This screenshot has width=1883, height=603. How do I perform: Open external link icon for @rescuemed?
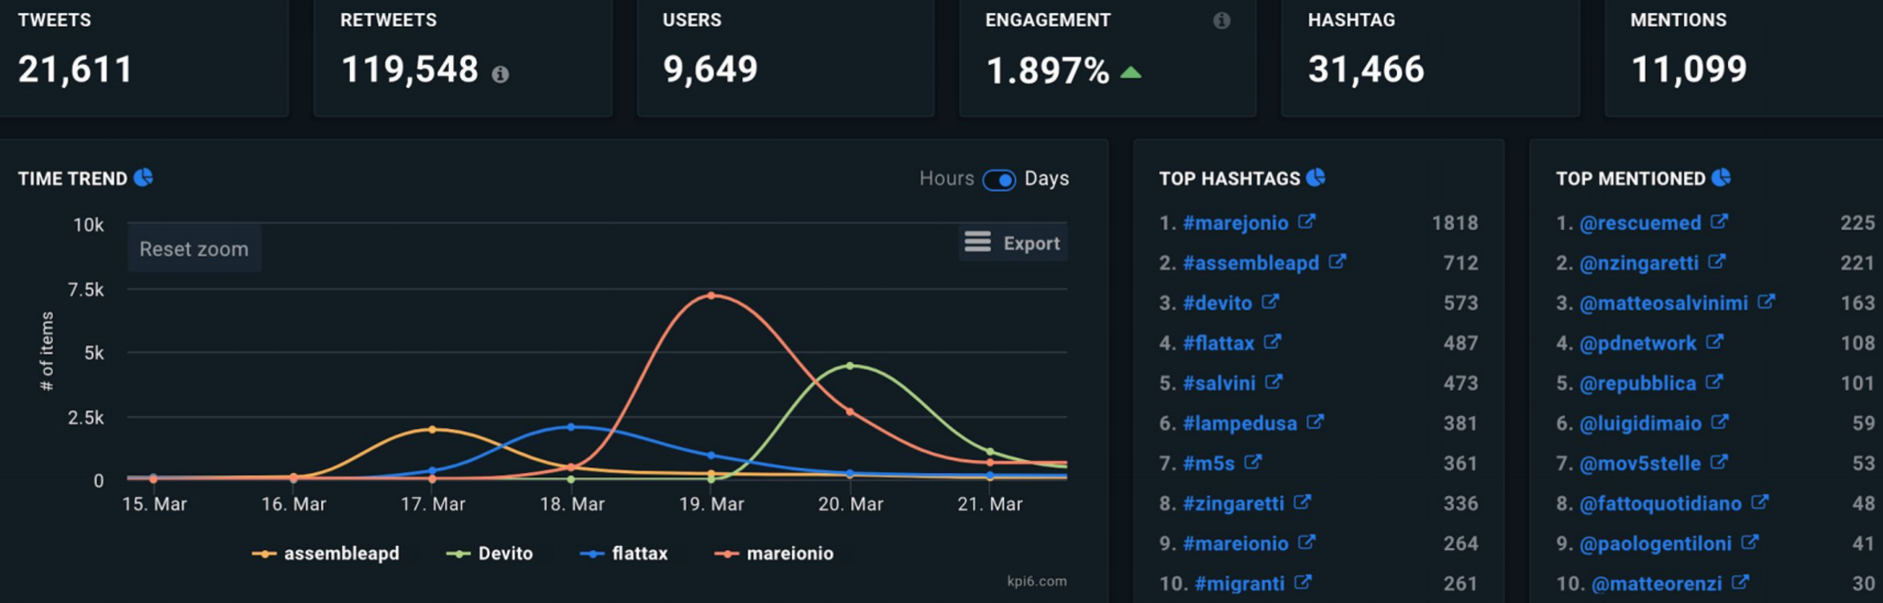click(x=1719, y=222)
